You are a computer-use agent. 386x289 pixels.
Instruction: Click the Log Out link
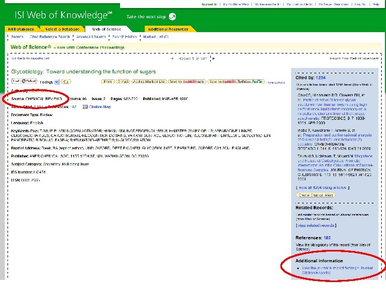pos(360,4)
